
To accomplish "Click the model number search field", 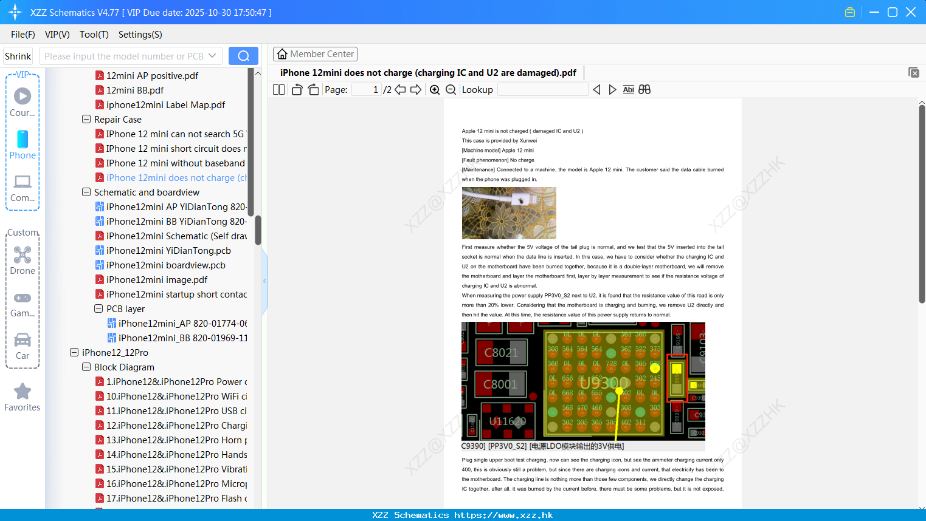I will tap(131, 56).
